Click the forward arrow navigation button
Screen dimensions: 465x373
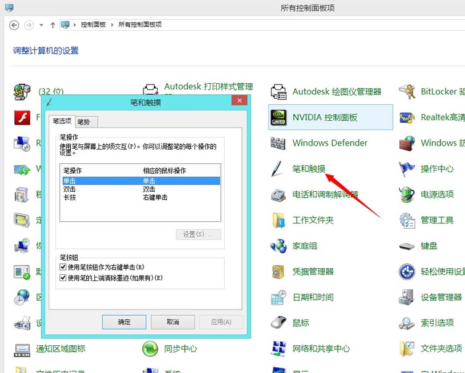click(x=29, y=25)
